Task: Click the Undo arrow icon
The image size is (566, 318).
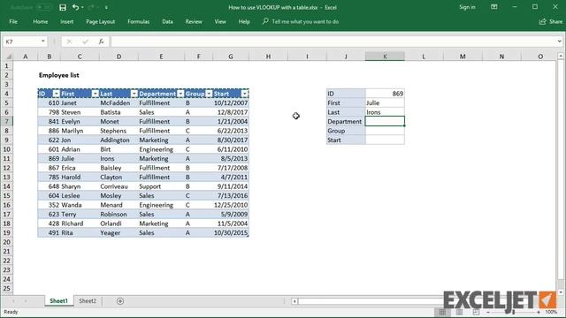Action: [75, 7]
